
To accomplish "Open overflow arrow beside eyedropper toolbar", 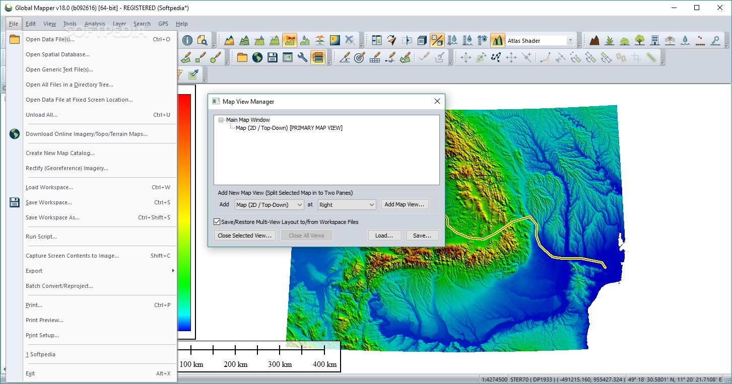I will coord(205,80).
